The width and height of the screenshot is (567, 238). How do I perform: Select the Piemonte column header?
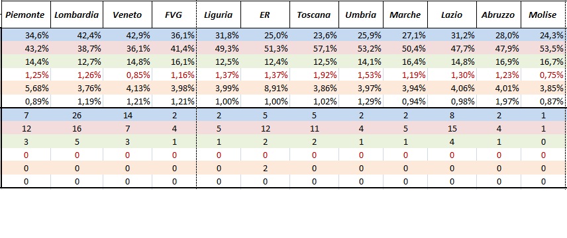click(x=26, y=15)
